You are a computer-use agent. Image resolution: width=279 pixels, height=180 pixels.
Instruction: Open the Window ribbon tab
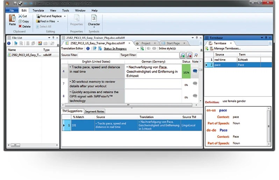pyautogui.click(x=80, y=10)
